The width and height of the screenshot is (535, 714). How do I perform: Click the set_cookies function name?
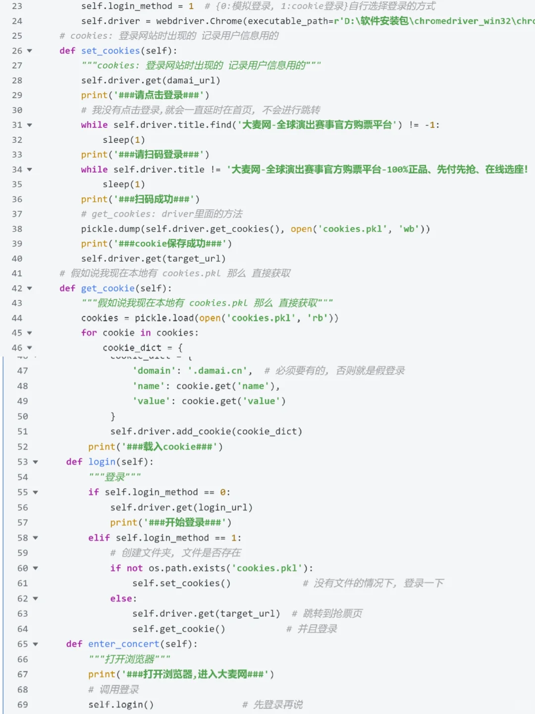pos(110,51)
